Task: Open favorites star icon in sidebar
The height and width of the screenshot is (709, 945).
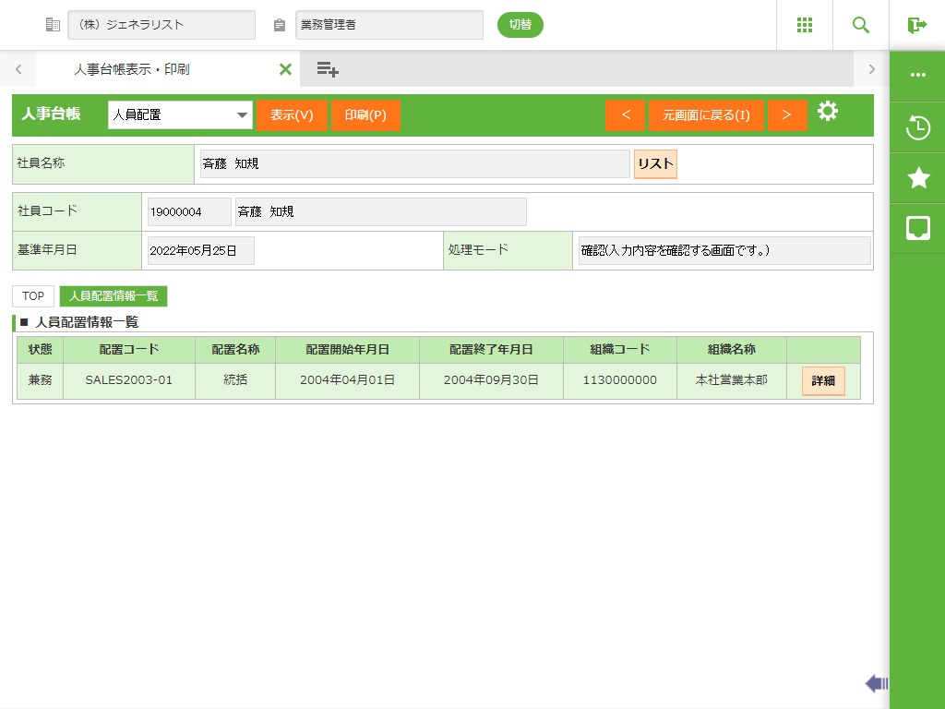Action: [917, 178]
